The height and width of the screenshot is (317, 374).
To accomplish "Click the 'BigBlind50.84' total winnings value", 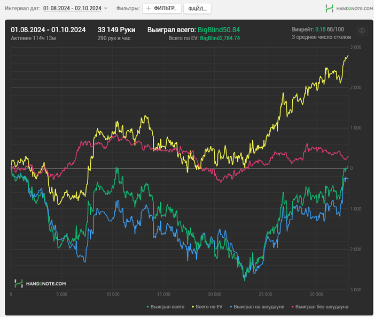I will [219, 30].
